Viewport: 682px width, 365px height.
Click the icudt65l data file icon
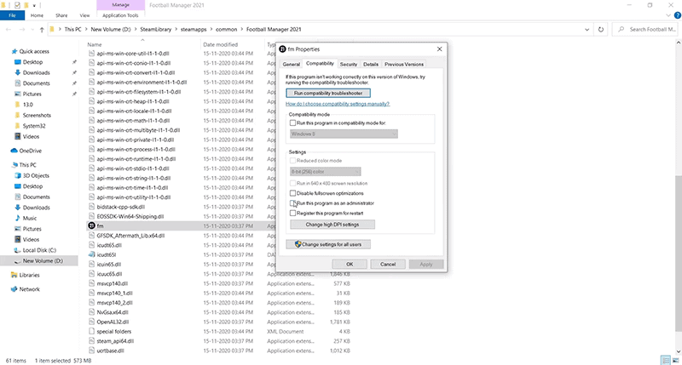click(x=91, y=254)
